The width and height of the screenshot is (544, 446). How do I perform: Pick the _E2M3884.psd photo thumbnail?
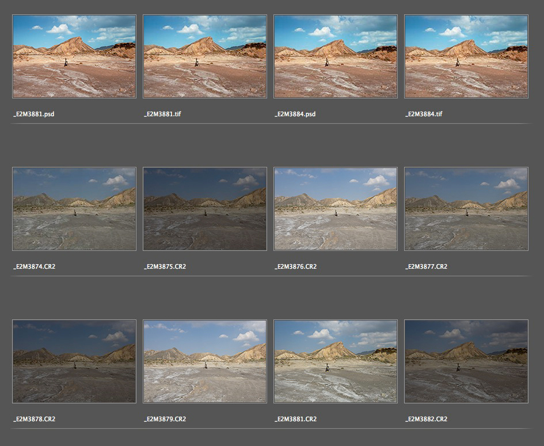tap(336, 56)
